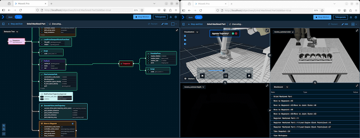Screen dimensions: 360x138
Task: Zoom out on the behavior tree canvas
Action: point(4,129)
